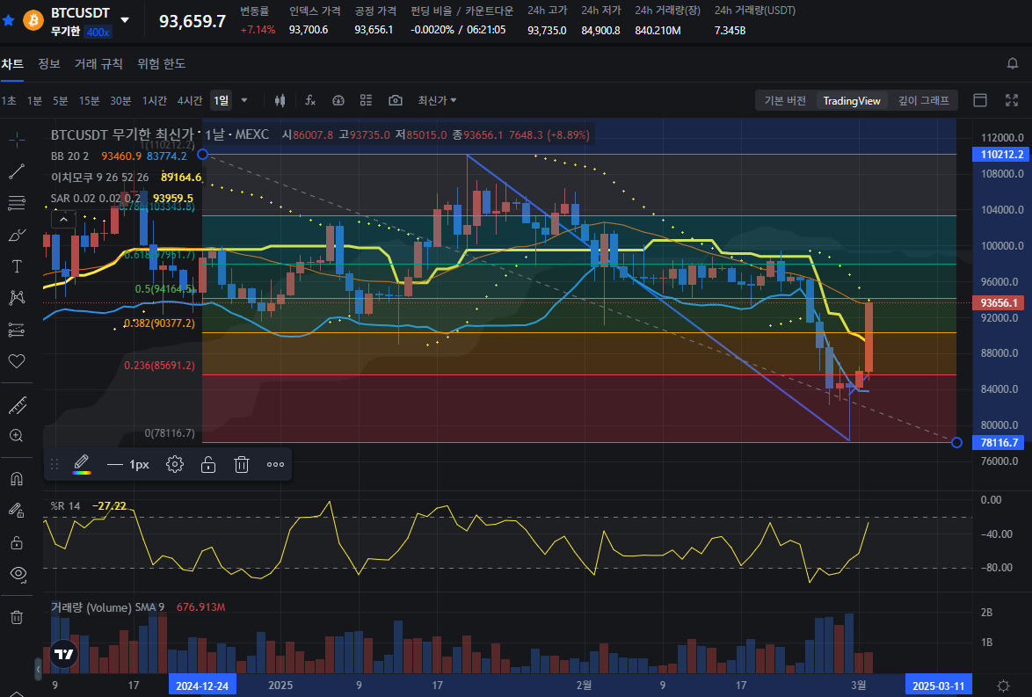Viewport: 1032px width, 697px height.
Task: Select the 1일 timeframe
Action: point(222,100)
